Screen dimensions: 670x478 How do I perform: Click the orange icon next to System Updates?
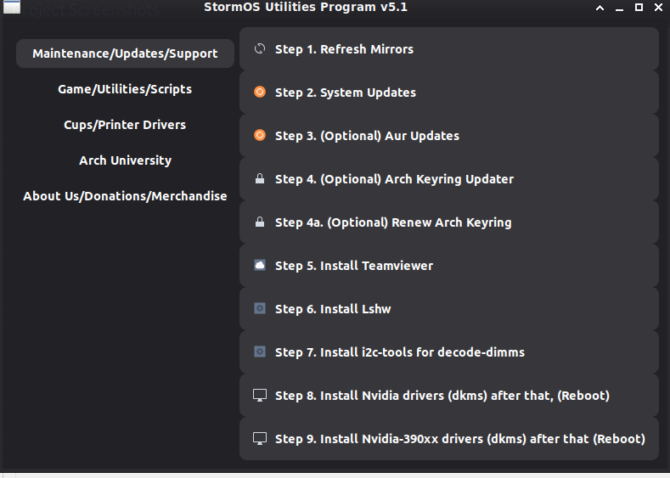[260, 93]
